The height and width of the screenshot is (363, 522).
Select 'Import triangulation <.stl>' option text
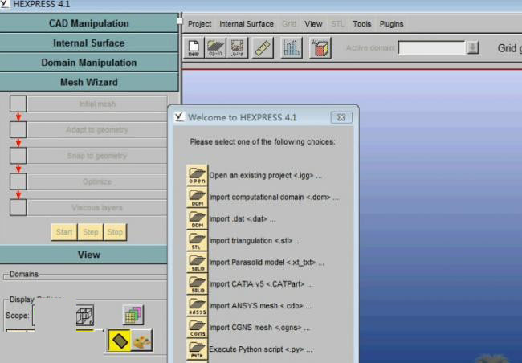(255, 240)
